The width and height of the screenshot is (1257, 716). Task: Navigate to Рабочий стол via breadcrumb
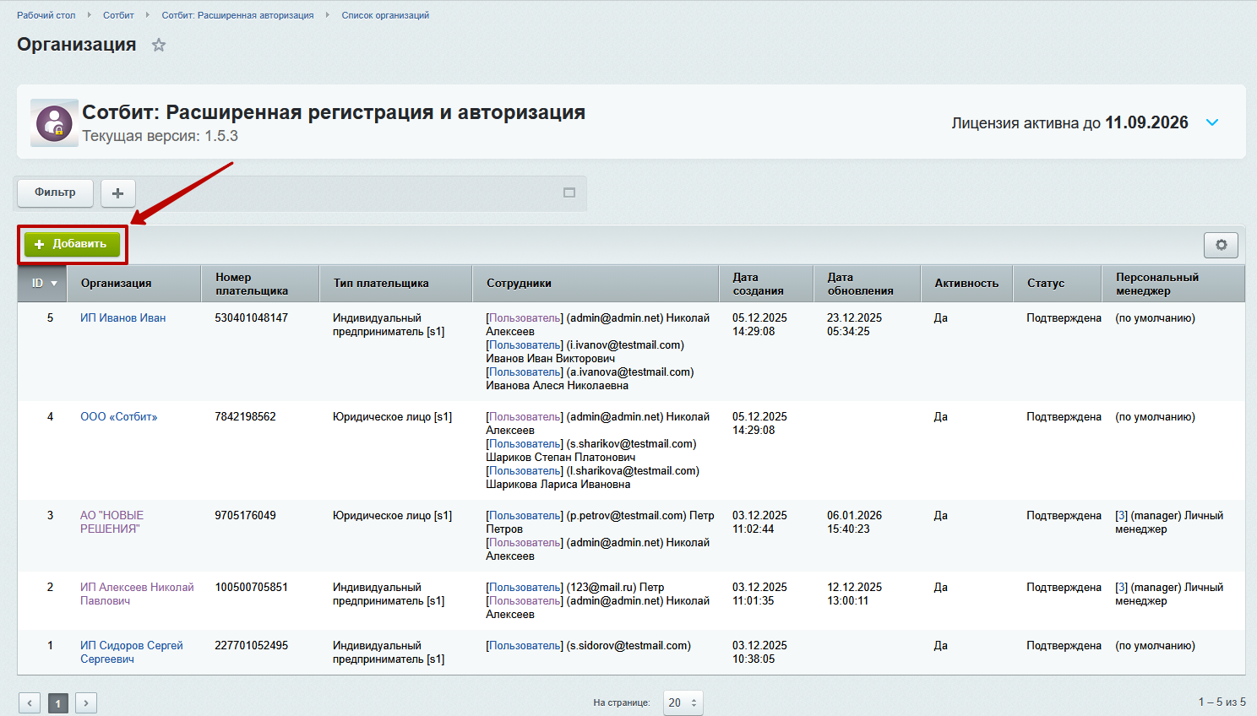coord(46,14)
